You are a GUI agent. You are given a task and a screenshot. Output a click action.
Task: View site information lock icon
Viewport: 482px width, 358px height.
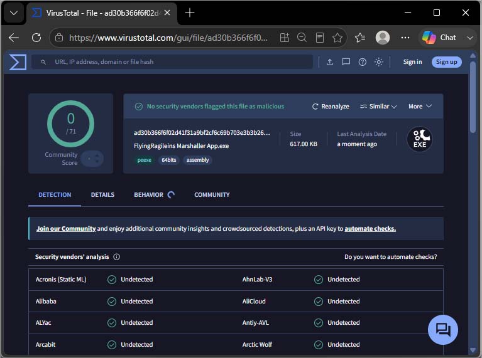tap(59, 38)
